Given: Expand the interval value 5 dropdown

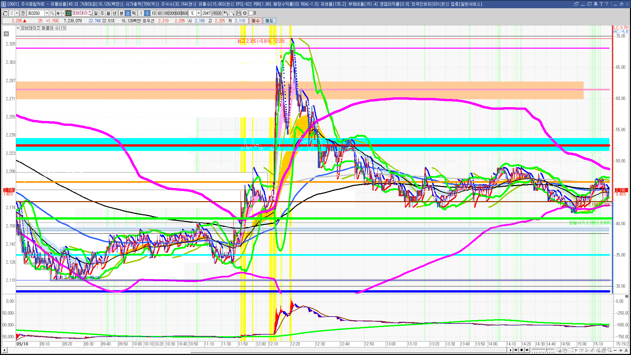Looking at the screenshot, I should pyautogui.click(x=199, y=13).
